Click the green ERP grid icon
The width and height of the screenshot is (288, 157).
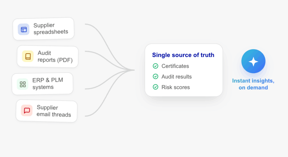coord(23,84)
